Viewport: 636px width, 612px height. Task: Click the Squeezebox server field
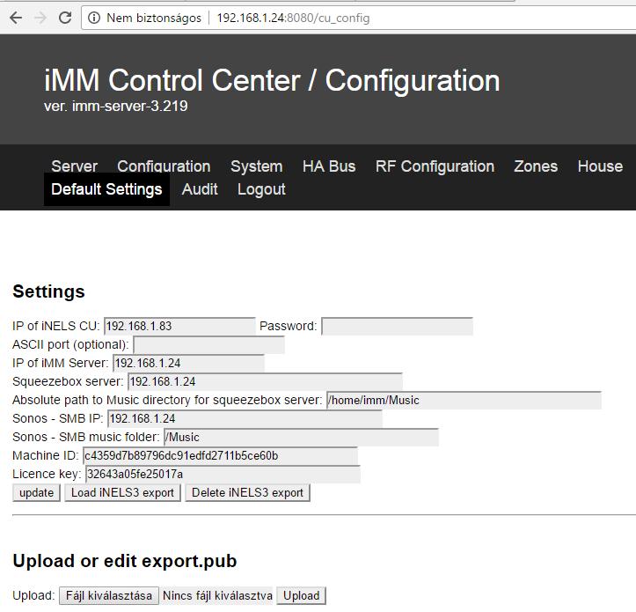coord(266,382)
